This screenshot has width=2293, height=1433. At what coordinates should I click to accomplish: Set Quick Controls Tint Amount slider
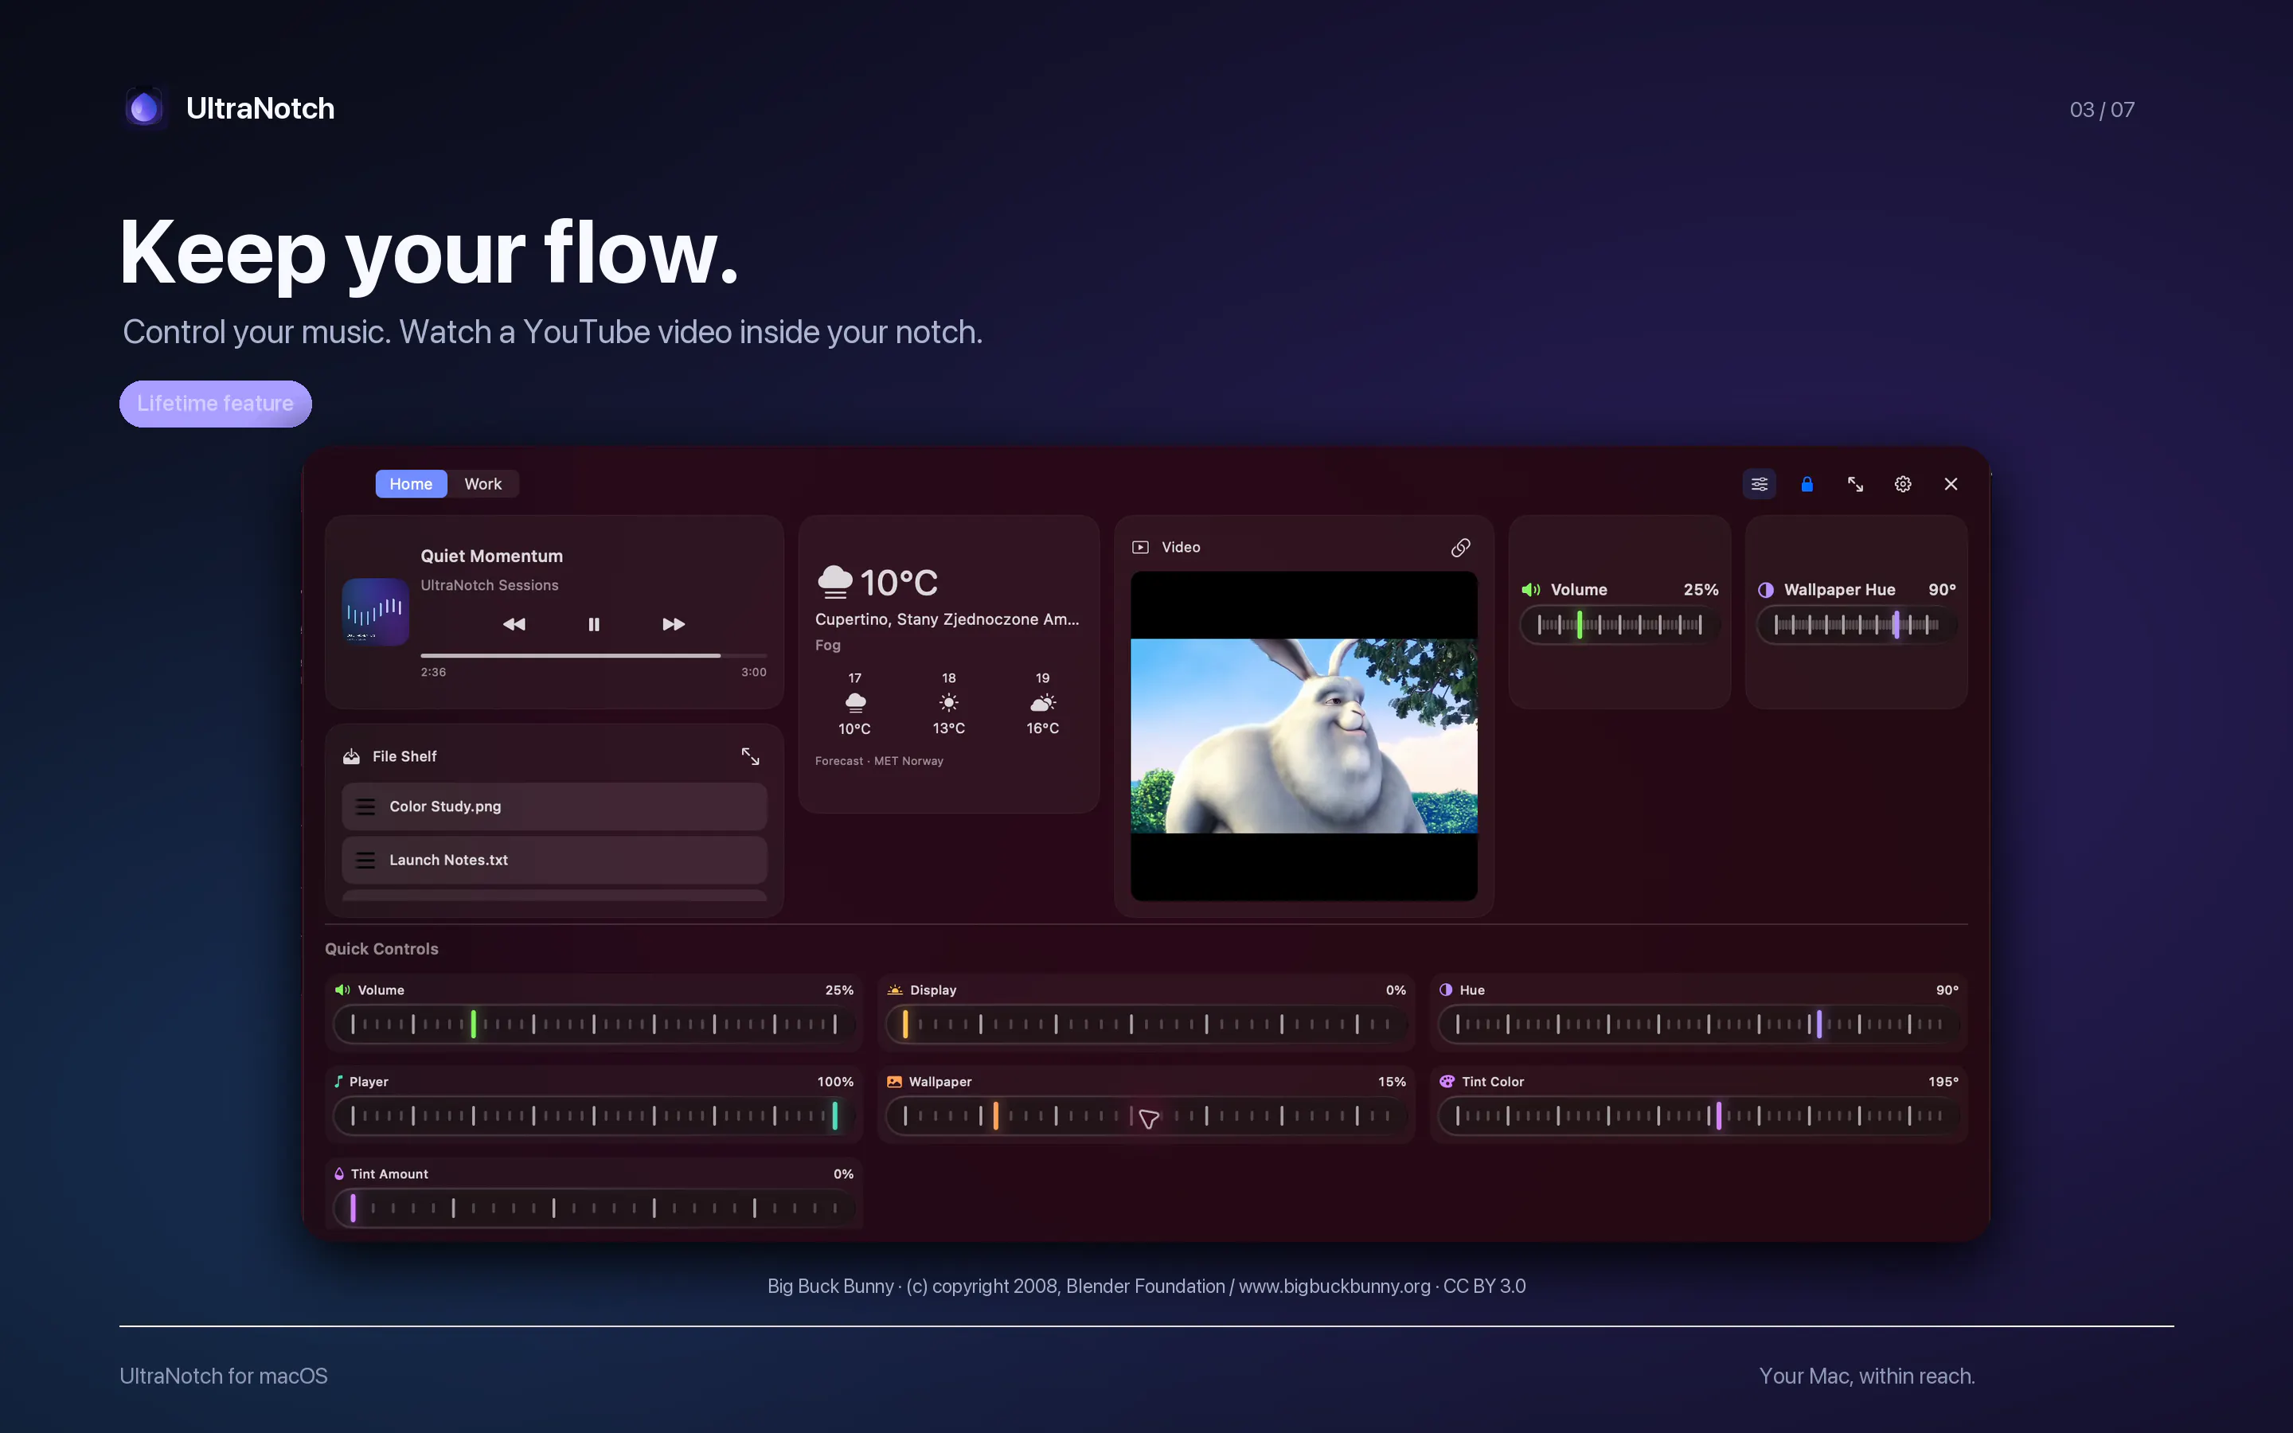(593, 1208)
